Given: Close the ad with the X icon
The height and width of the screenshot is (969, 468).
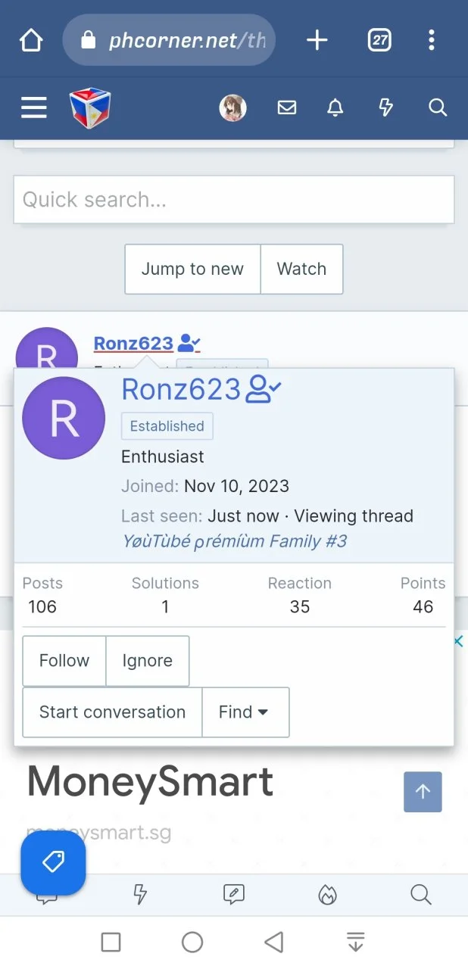Looking at the screenshot, I should click(459, 641).
